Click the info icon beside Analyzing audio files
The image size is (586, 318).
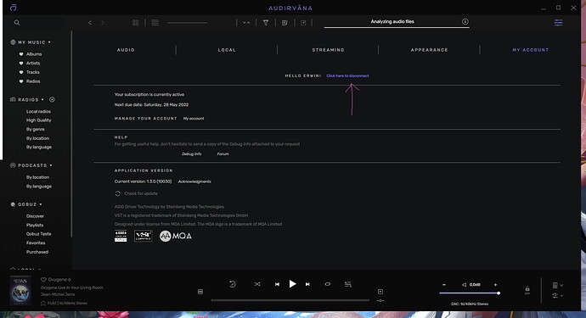pyautogui.click(x=465, y=22)
